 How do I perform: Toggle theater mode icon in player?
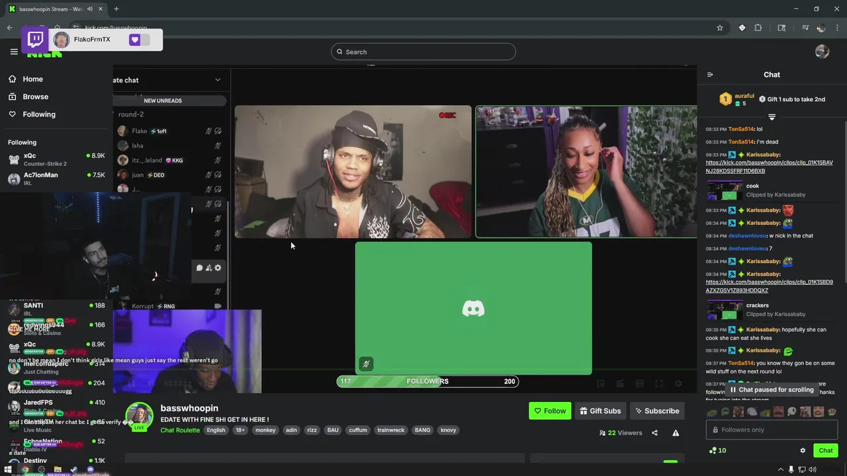pyautogui.click(x=639, y=383)
